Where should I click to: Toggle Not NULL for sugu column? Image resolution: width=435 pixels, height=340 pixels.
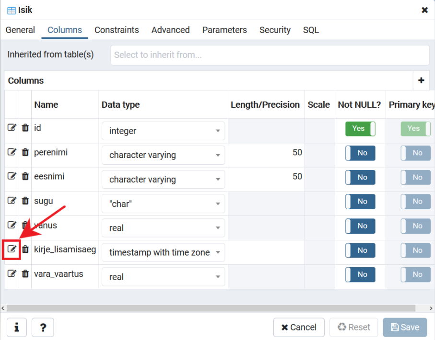pyautogui.click(x=360, y=202)
